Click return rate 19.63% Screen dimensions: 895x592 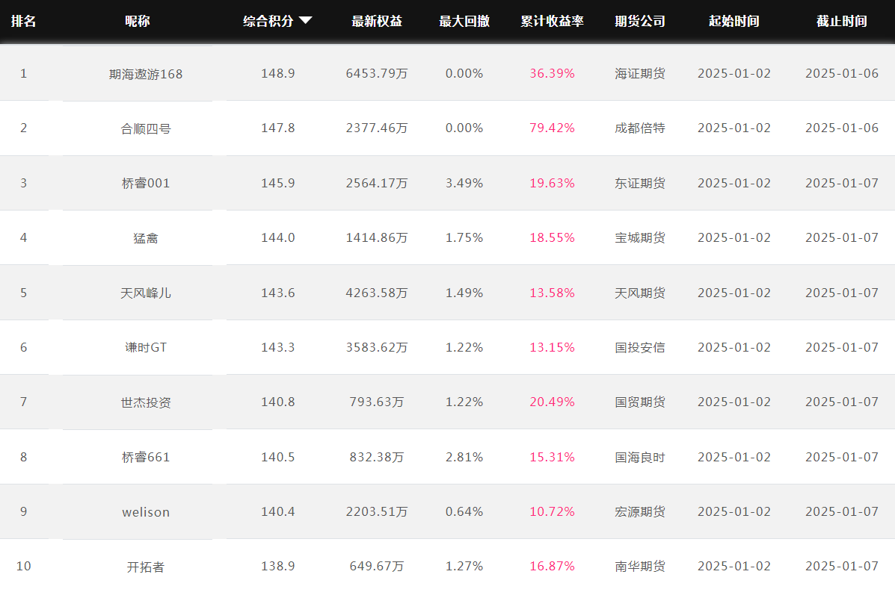click(x=552, y=183)
